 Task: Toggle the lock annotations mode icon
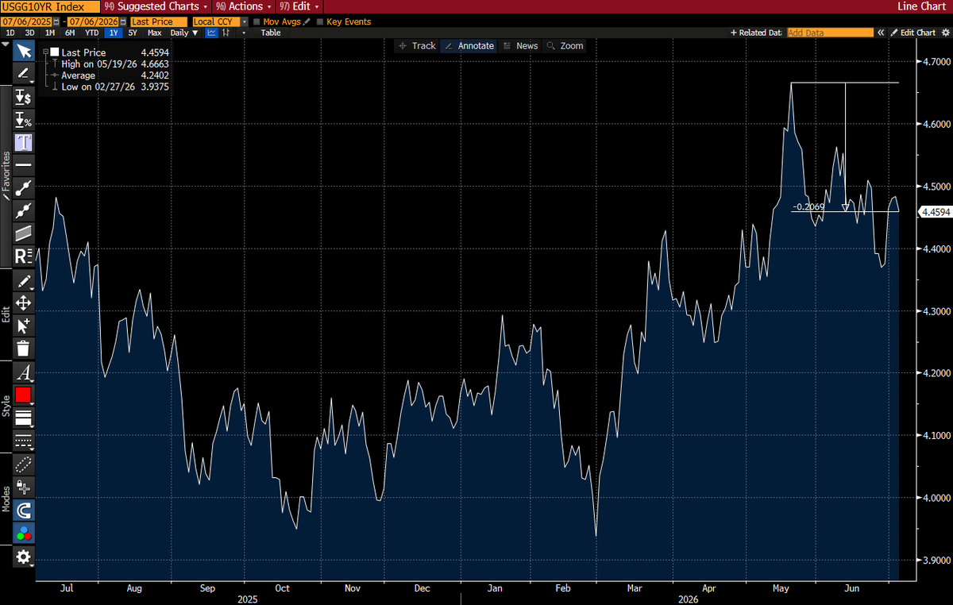24,487
